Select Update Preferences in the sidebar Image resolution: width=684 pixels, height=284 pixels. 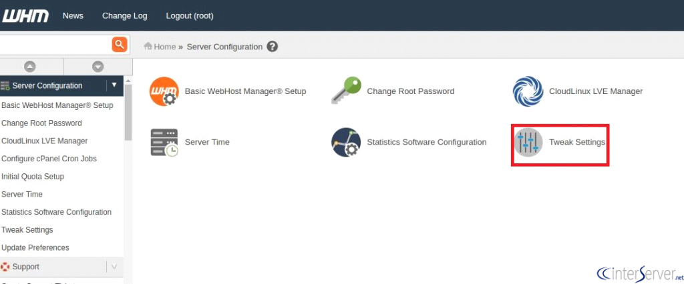click(x=35, y=247)
